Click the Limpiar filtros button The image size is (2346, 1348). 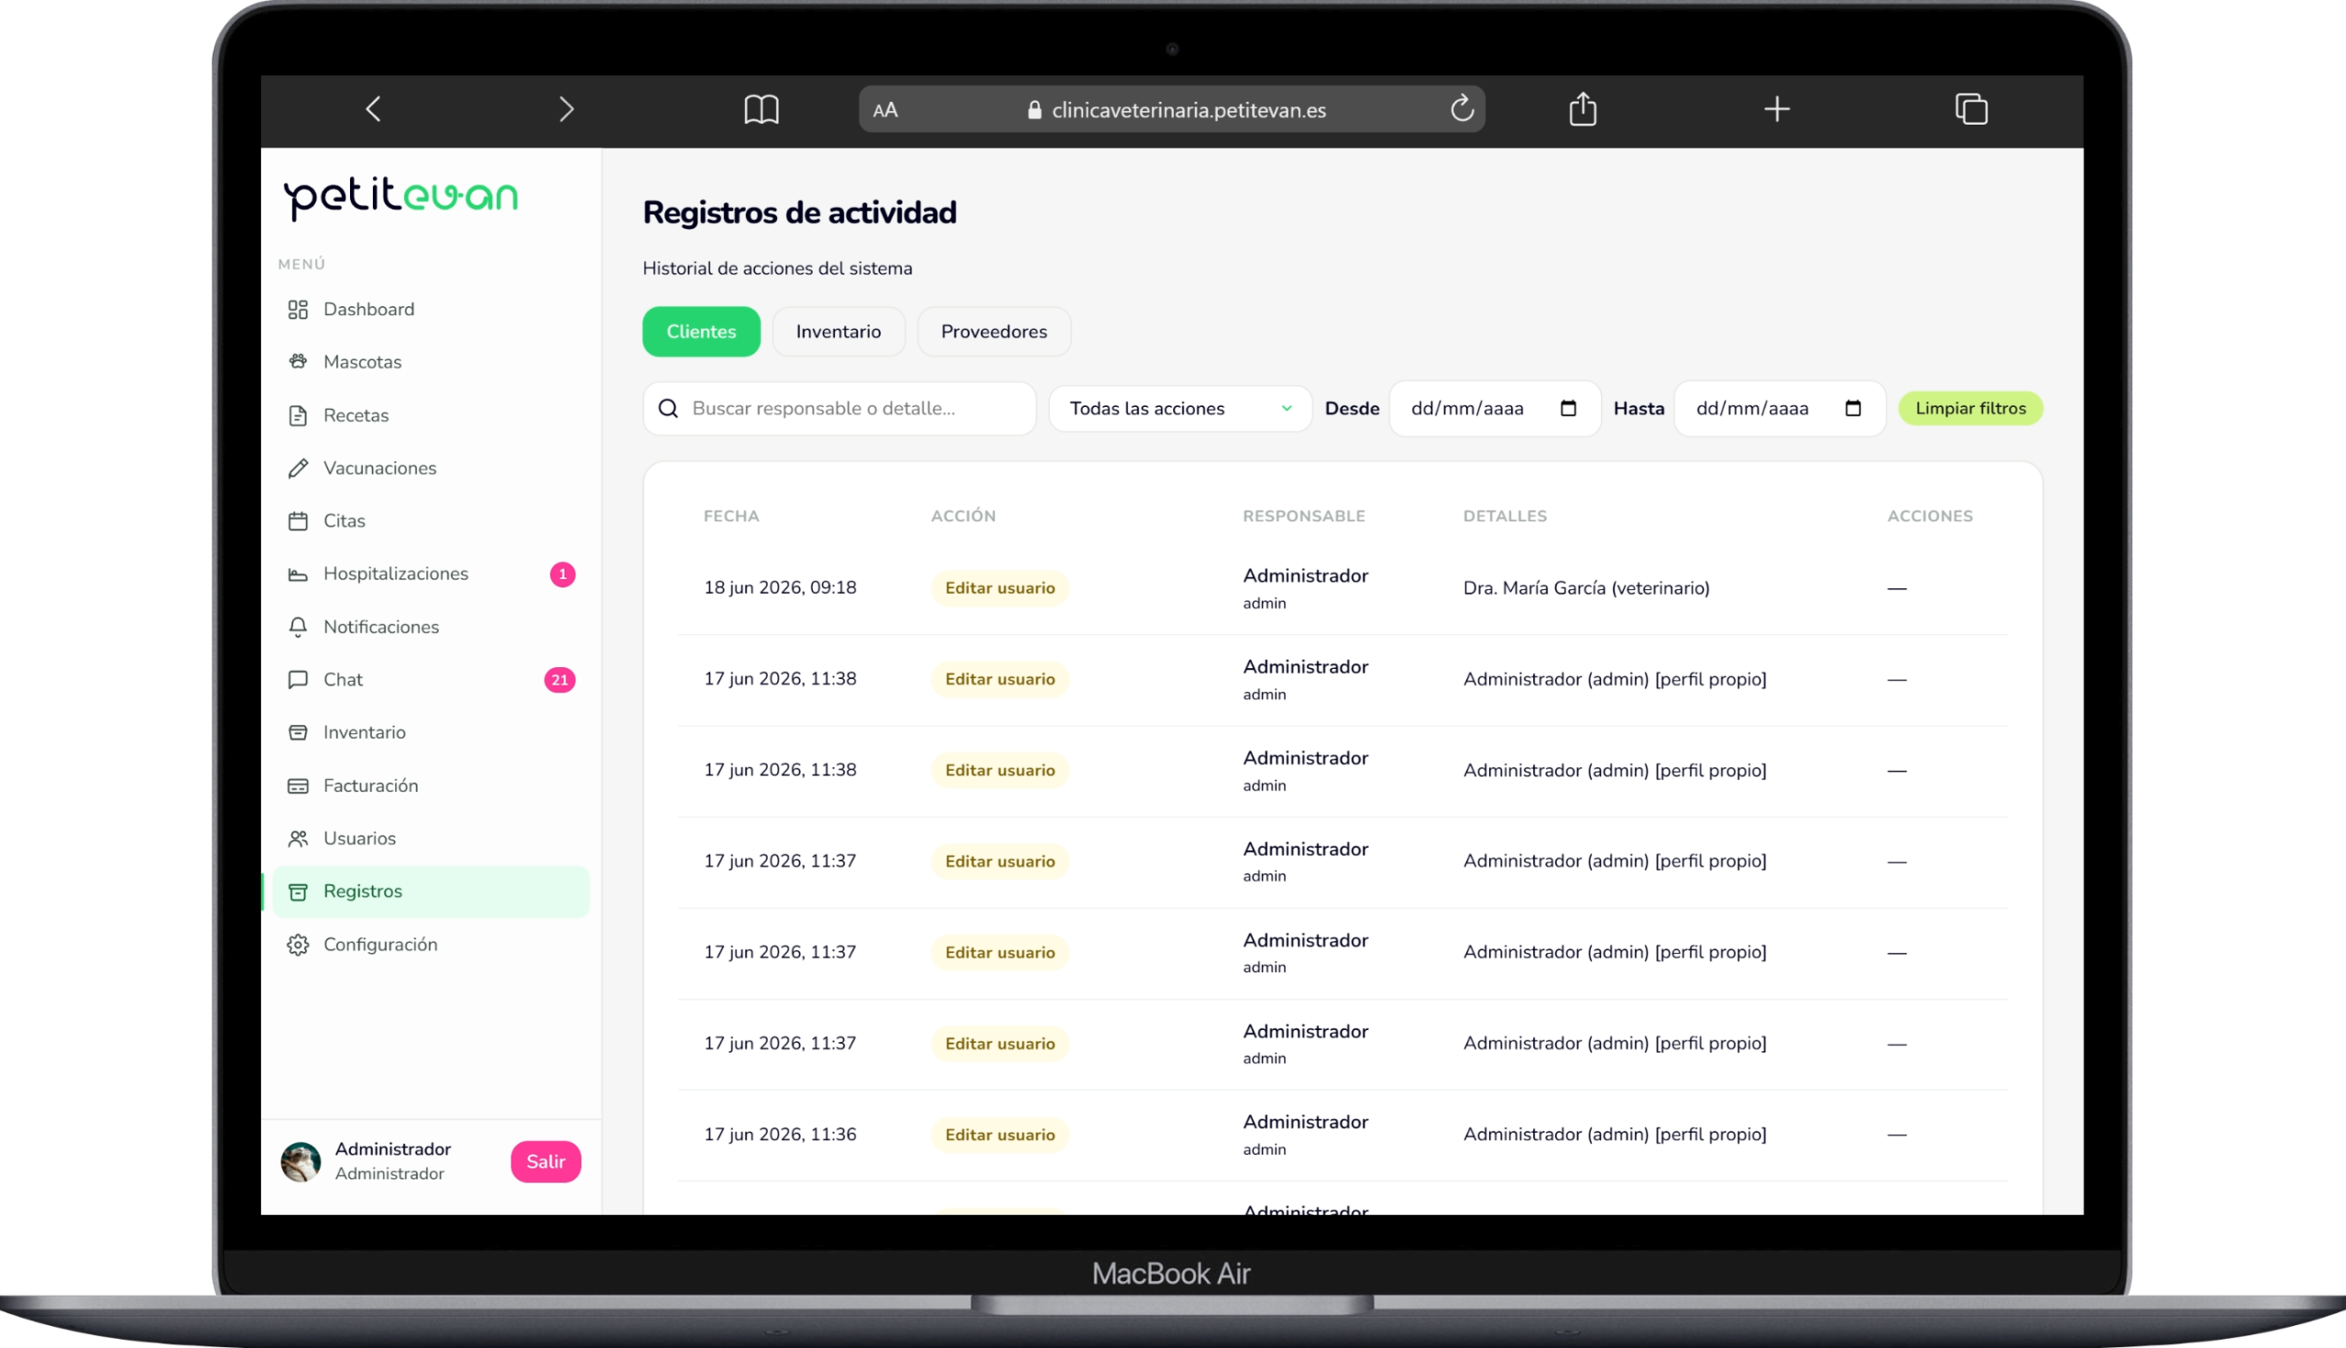[1970, 409]
